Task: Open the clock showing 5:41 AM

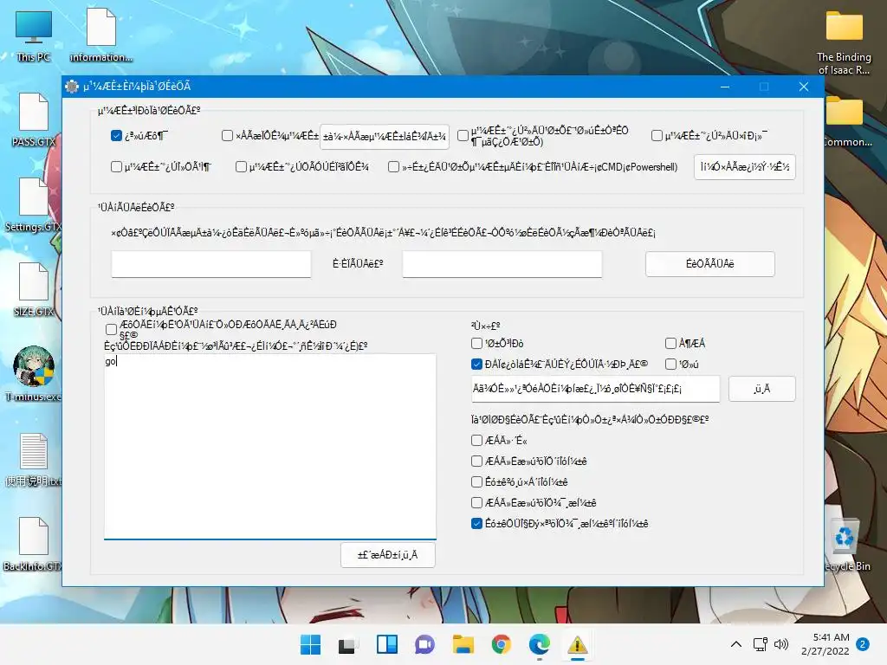Action: click(x=825, y=644)
